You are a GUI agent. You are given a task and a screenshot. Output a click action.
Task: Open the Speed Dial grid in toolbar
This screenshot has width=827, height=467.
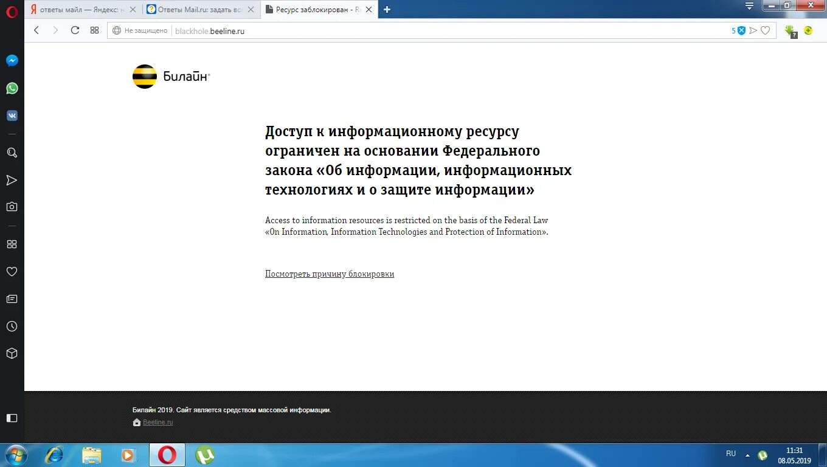94,30
